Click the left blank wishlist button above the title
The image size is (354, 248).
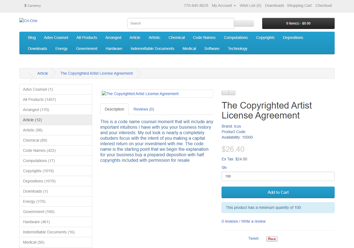click(x=225, y=93)
